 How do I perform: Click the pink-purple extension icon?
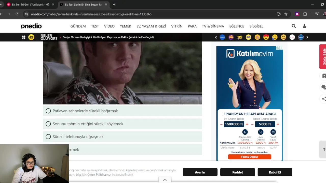tap(297, 14)
